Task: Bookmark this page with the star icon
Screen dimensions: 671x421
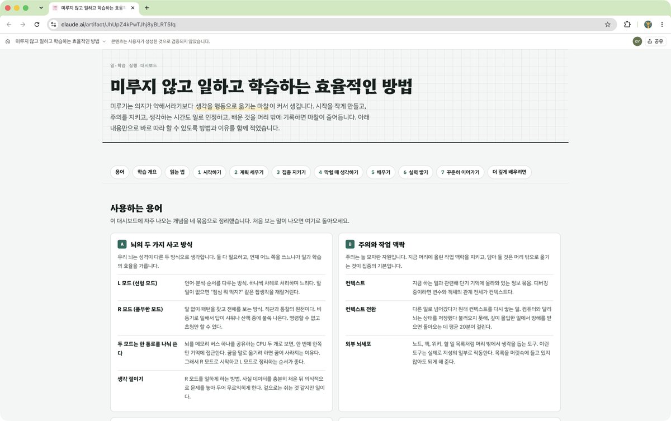Action: point(607,25)
